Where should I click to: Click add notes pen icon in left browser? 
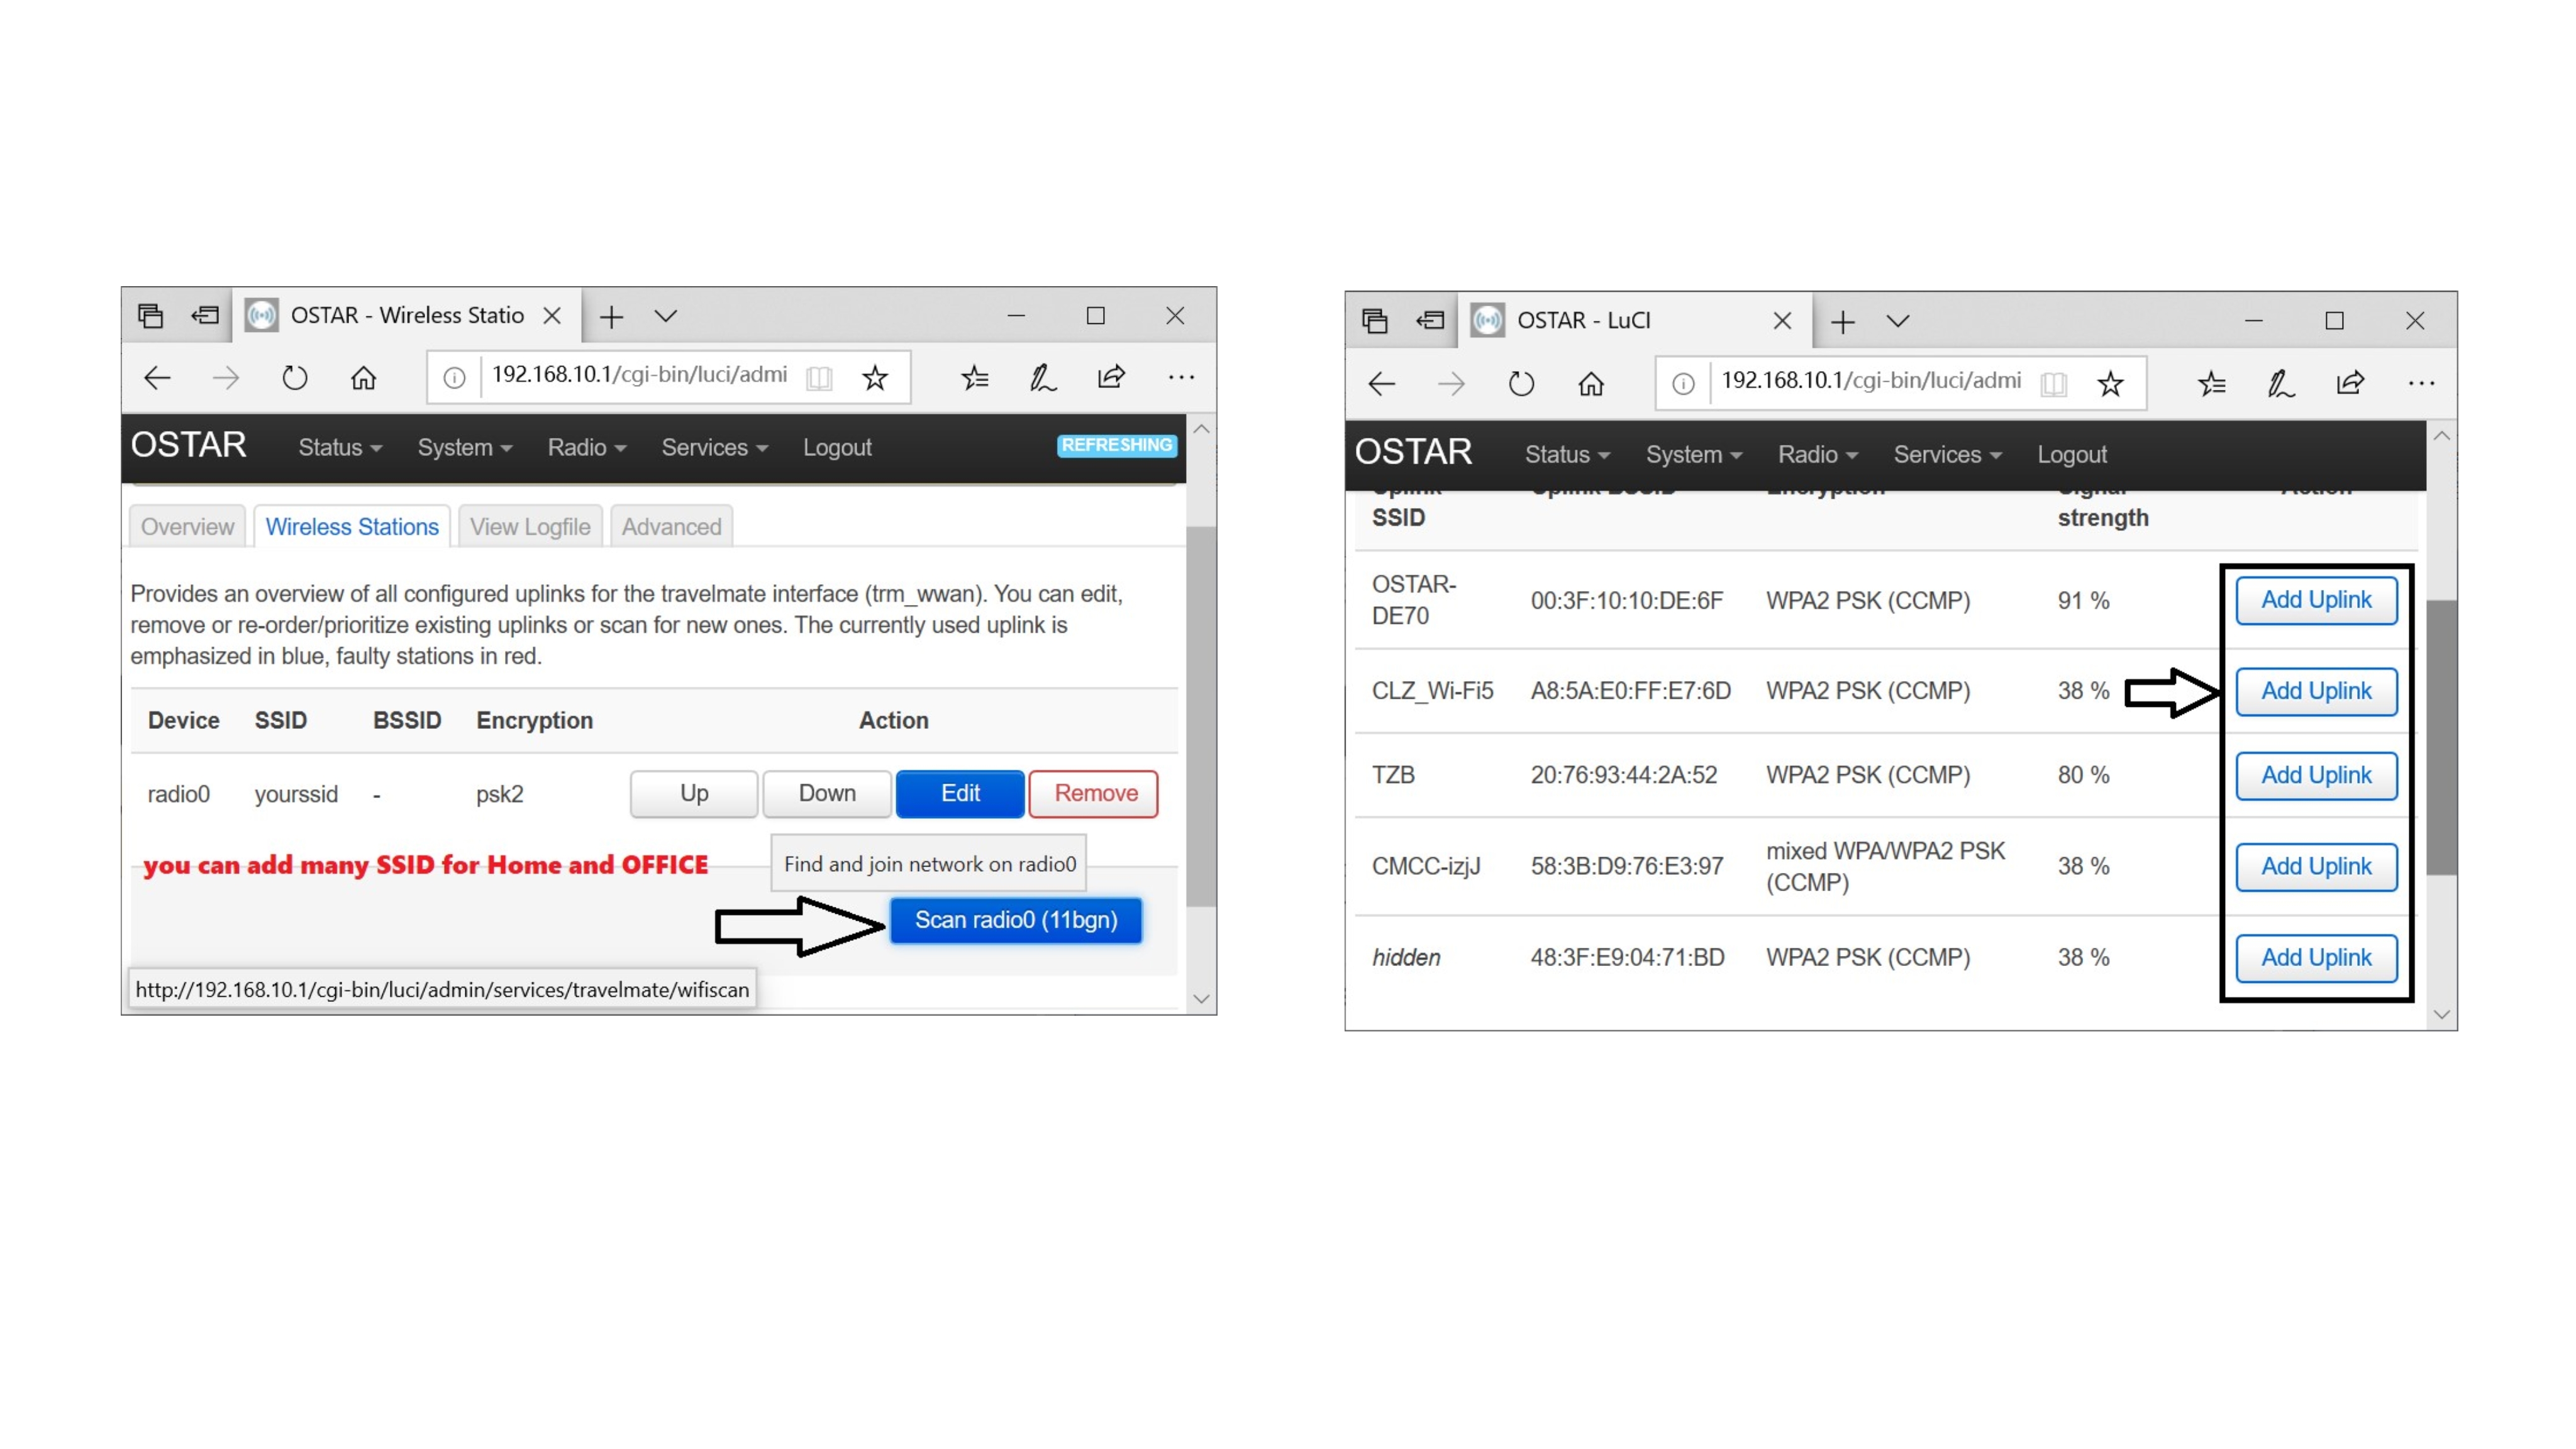click(x=1042, y=378)
